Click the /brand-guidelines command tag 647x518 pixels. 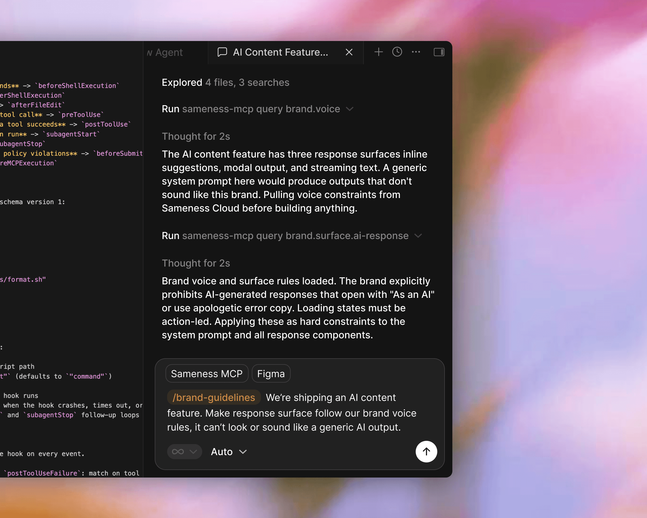pyautogui.click(x=214, y=397)
